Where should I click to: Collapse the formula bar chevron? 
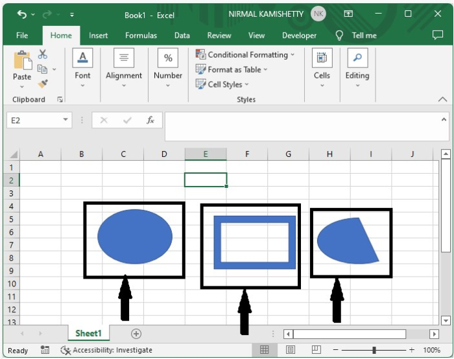(x=444, y=119)
